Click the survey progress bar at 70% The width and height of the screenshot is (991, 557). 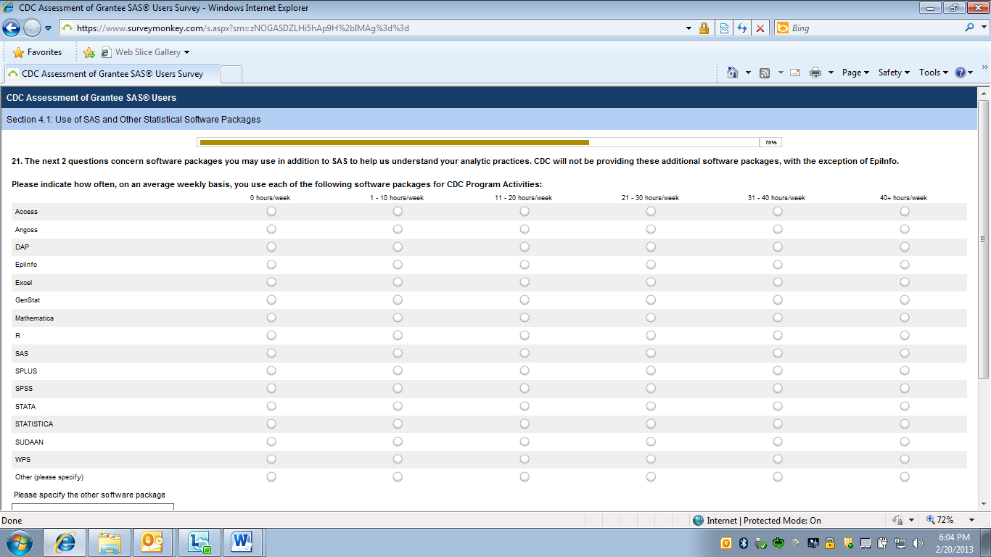[x=489, y=142]
